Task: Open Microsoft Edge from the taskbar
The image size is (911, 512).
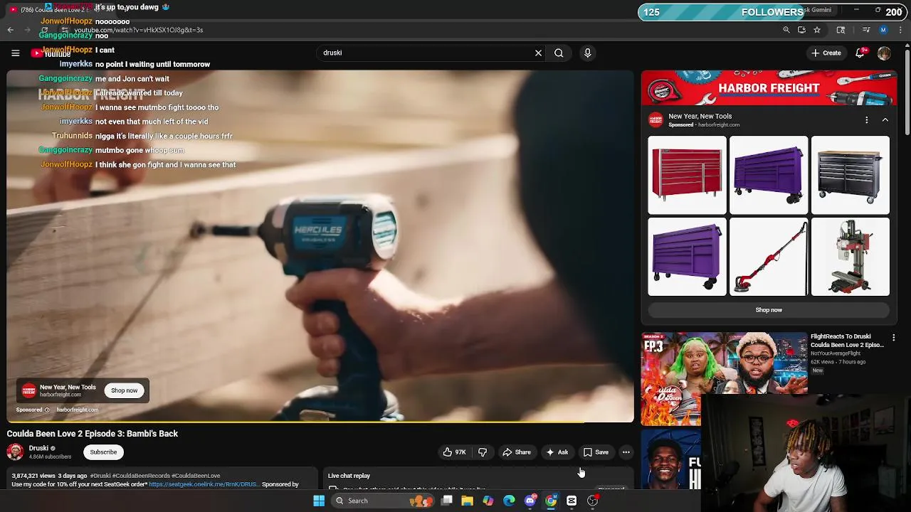Action: pyautogui.click(x=509, y=501)
